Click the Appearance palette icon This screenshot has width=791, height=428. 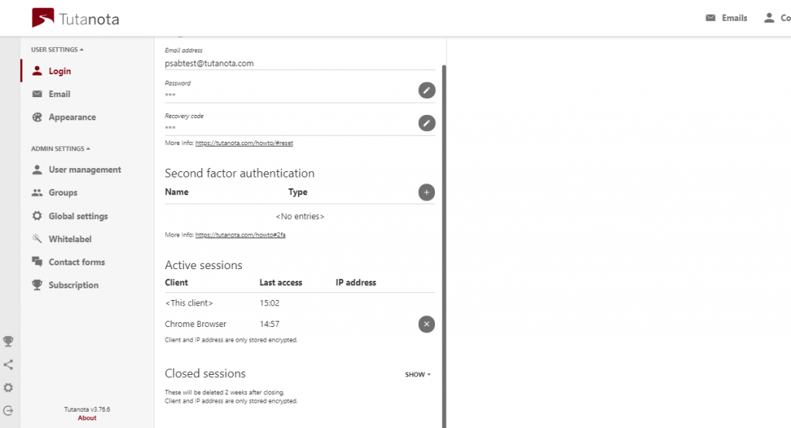pyautogui.click(x=37, y=116)
